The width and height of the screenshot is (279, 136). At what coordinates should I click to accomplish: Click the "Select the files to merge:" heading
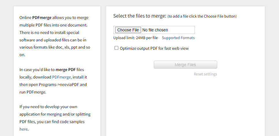140,16
